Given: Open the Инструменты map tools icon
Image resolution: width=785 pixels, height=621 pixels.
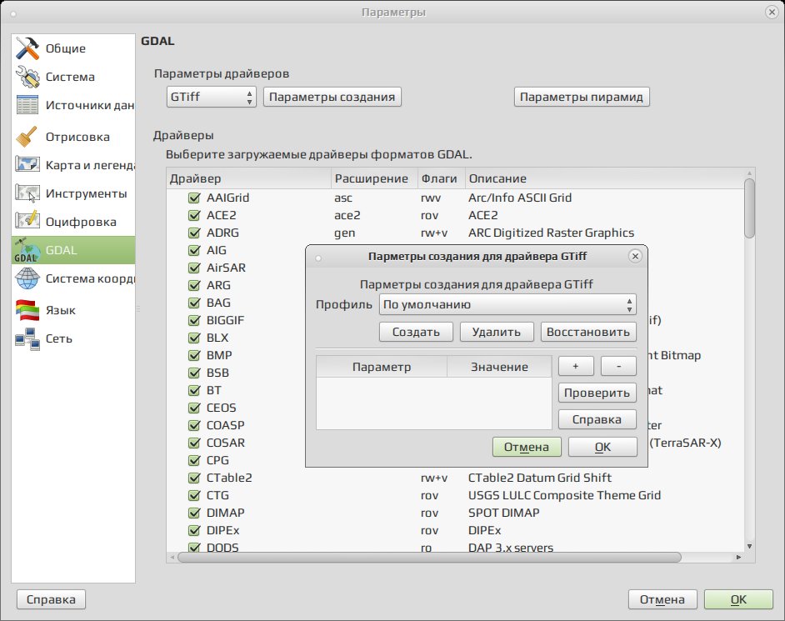Looking at the screenshot, I should [27, 193].
